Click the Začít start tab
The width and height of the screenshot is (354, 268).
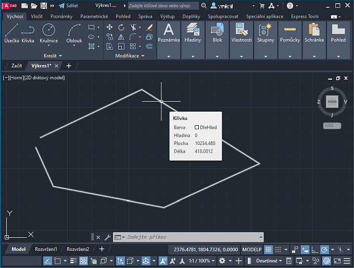point(17,66)
